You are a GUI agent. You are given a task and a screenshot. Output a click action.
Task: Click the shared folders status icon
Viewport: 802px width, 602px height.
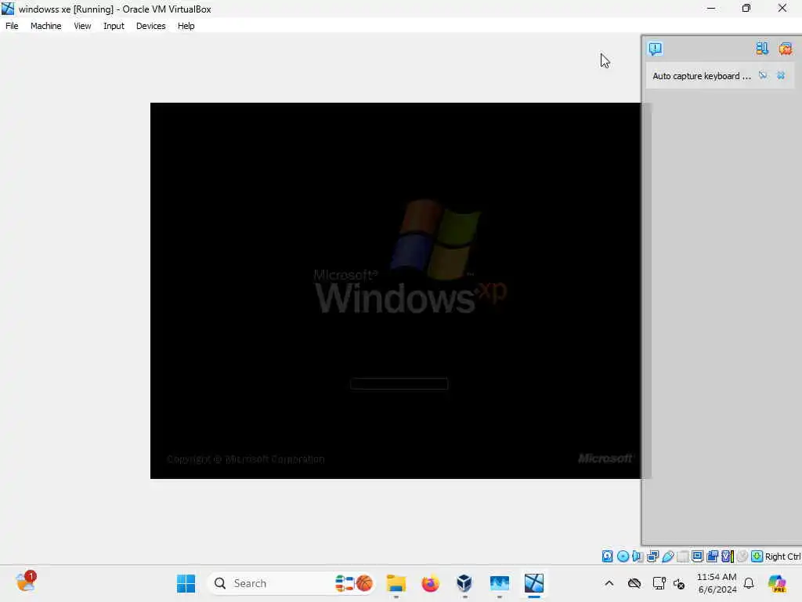pyautogui.click(x=682, y=557)
